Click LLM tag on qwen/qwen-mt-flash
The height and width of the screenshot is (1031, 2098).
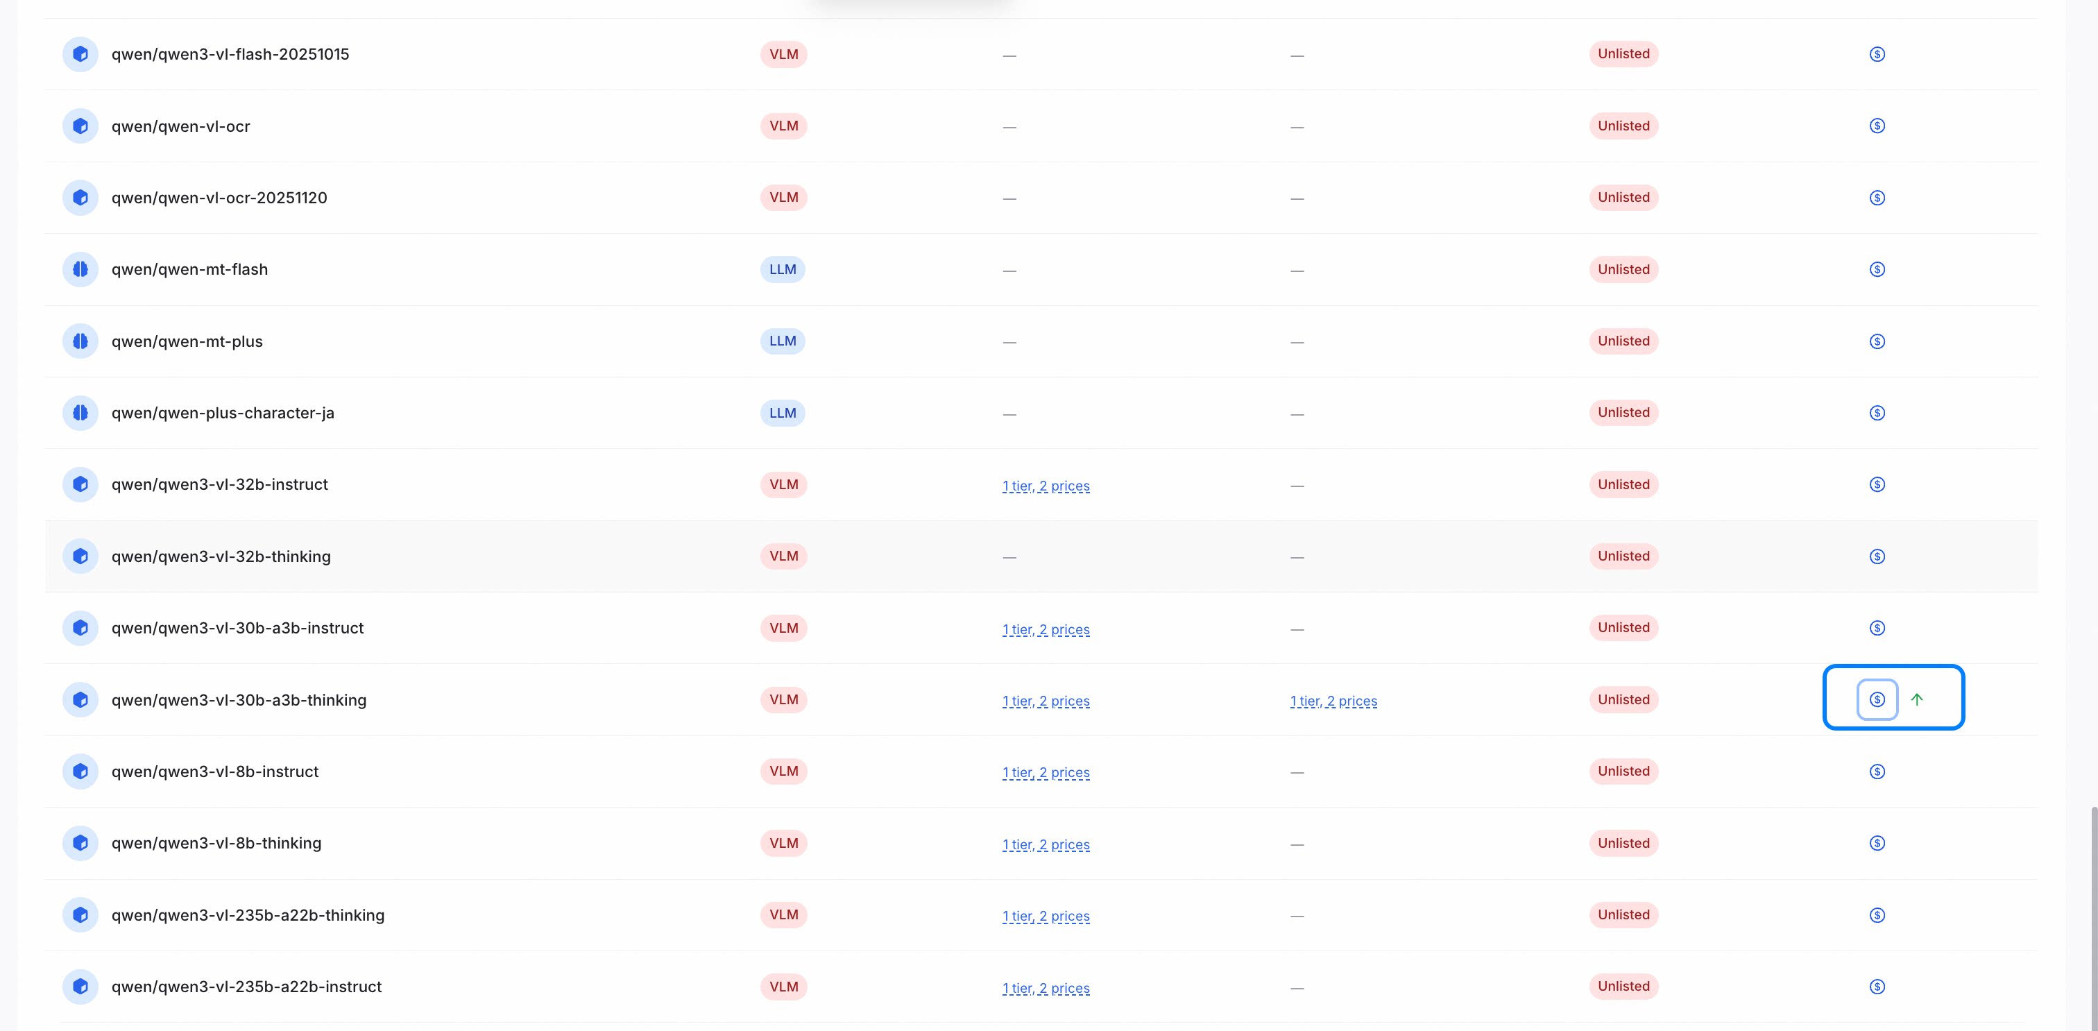point(783,270)
